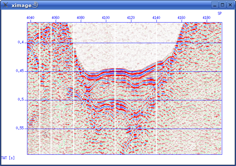Click the 4100 tick label on top axis
This screenshot has width=236, height=166.
tap(106, 17)
